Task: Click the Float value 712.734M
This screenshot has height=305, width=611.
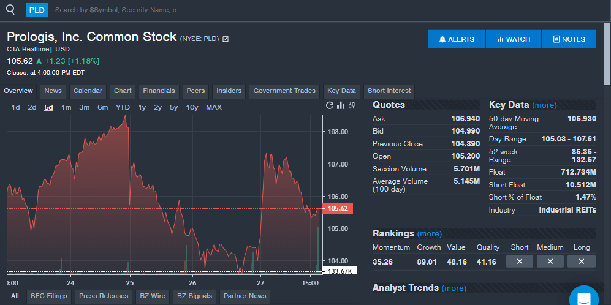Action: [579, 171]
